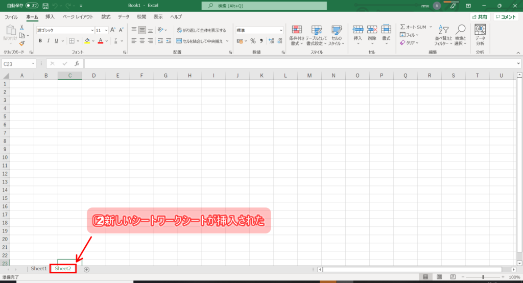Toggle the 自動保存 autosave switch
Screen dimensions: 523x283
tap(32, 6)
